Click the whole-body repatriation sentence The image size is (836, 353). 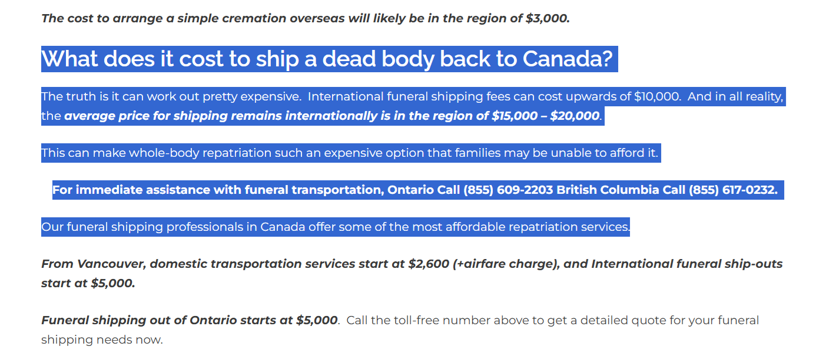pos(350,153)
